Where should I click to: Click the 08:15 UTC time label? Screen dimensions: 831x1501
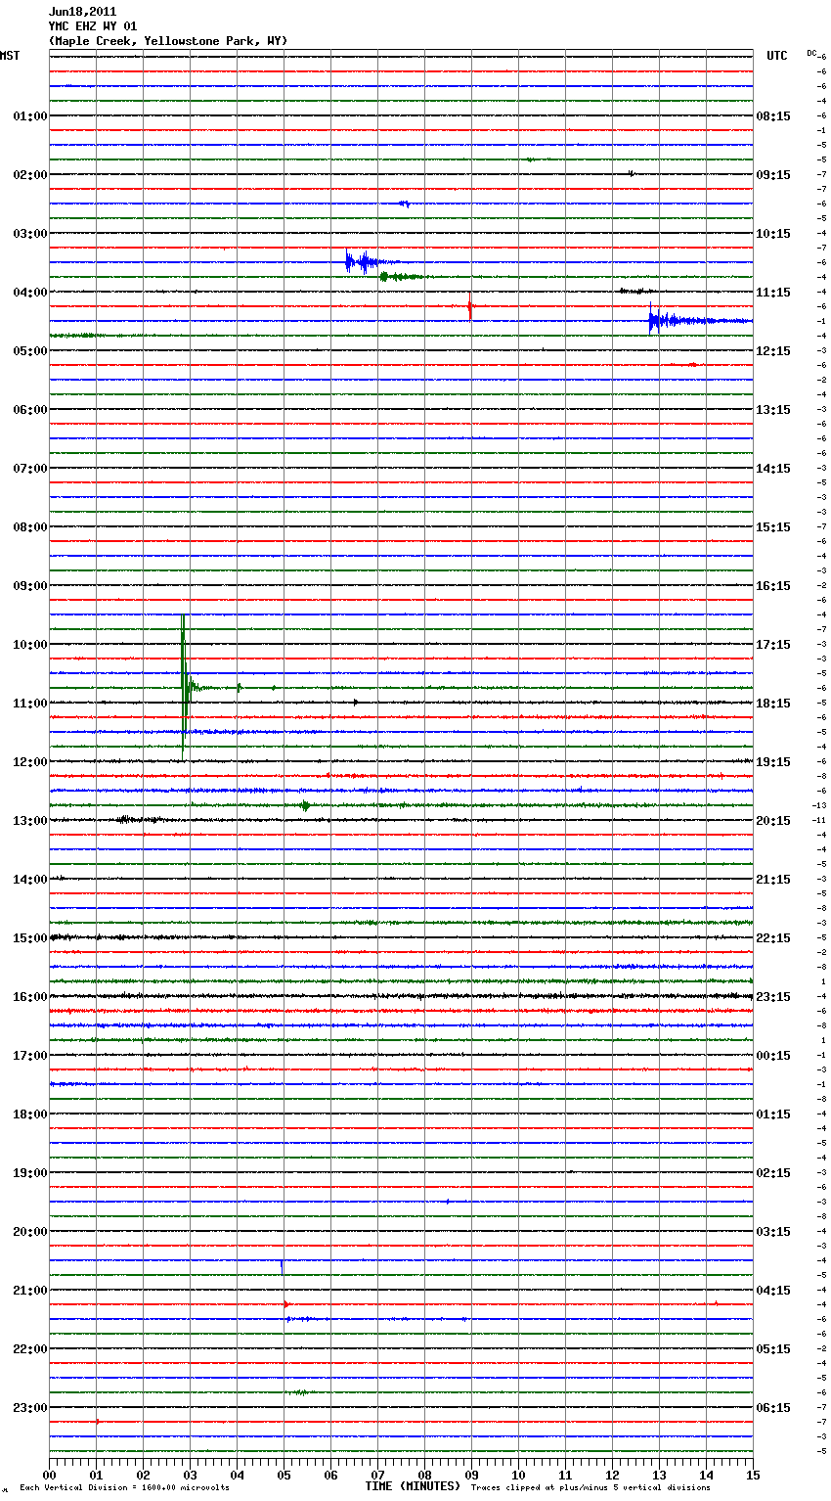tap(773, 116)
